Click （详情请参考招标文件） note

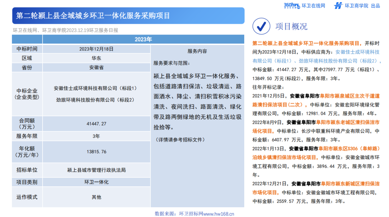180,140
